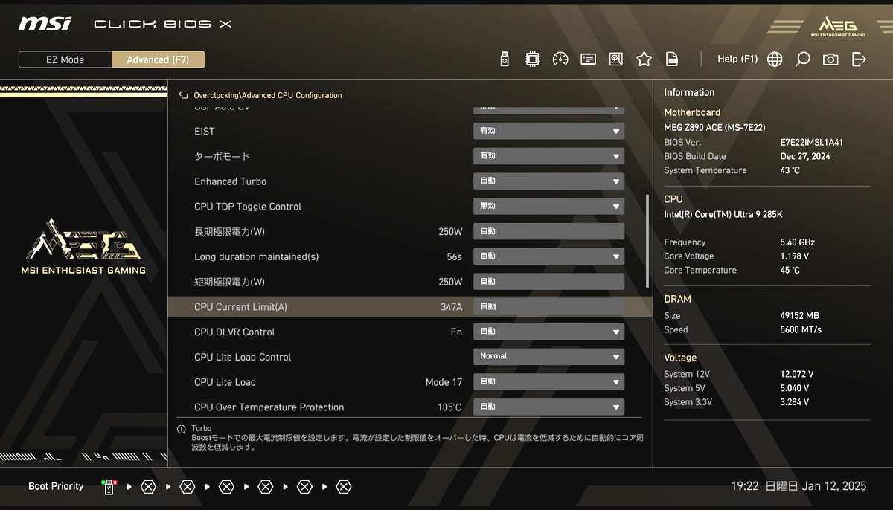
Task: Open the EIST dropdown
Action: 549,131
